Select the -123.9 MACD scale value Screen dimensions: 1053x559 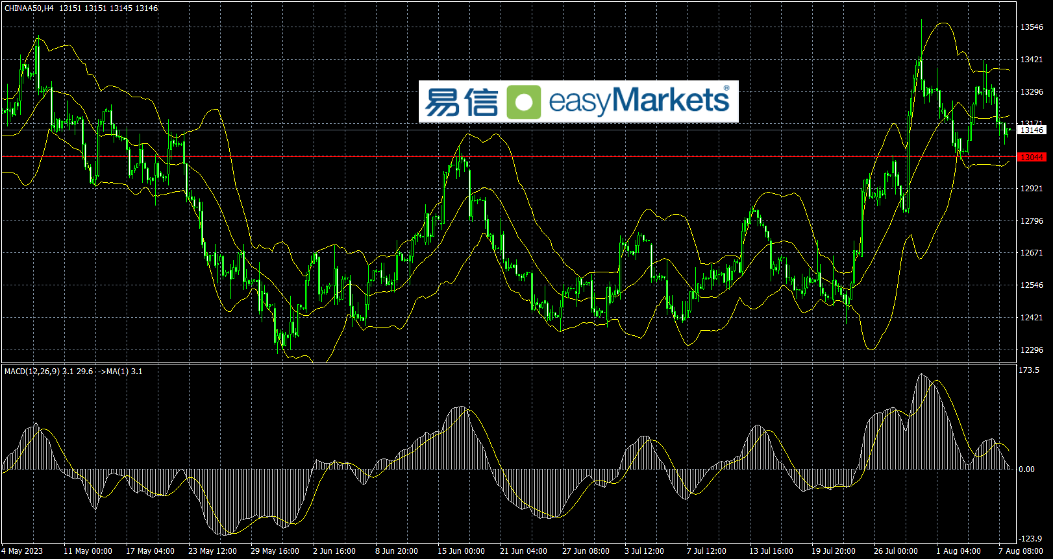click(1030, 539)
